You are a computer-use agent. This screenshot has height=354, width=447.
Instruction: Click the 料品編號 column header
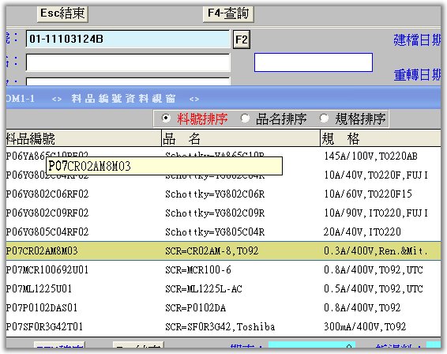point(84,138)
